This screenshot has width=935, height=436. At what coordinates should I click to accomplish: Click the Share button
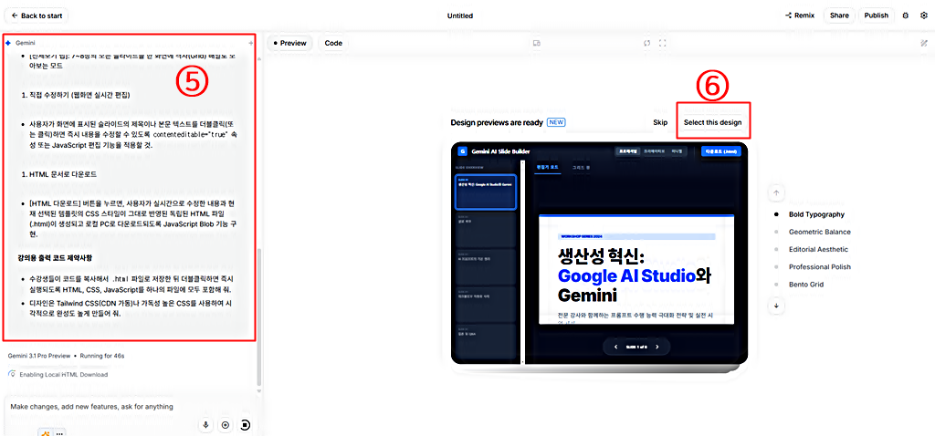tap(839, 16)
